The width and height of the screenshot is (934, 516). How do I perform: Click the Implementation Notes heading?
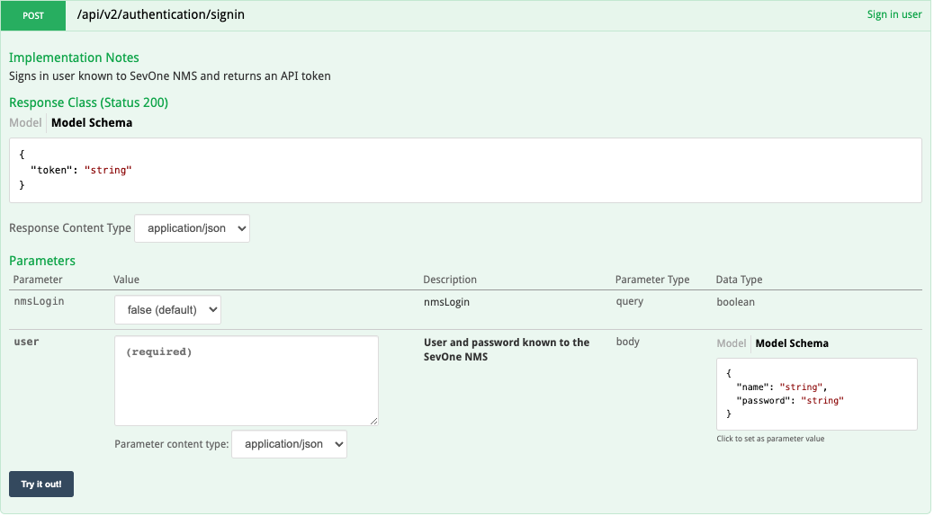click(74, 58)
